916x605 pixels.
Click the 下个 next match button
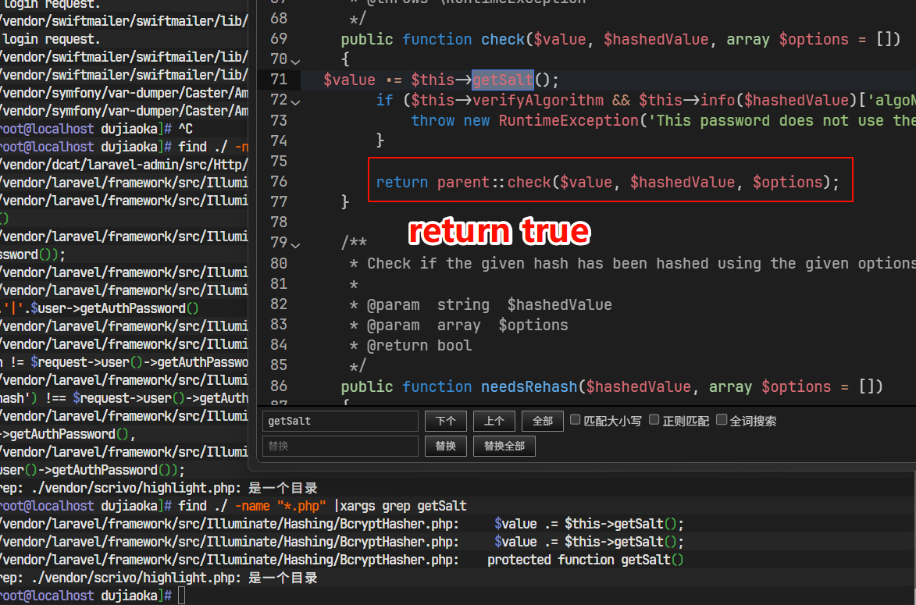pos(446,421)
